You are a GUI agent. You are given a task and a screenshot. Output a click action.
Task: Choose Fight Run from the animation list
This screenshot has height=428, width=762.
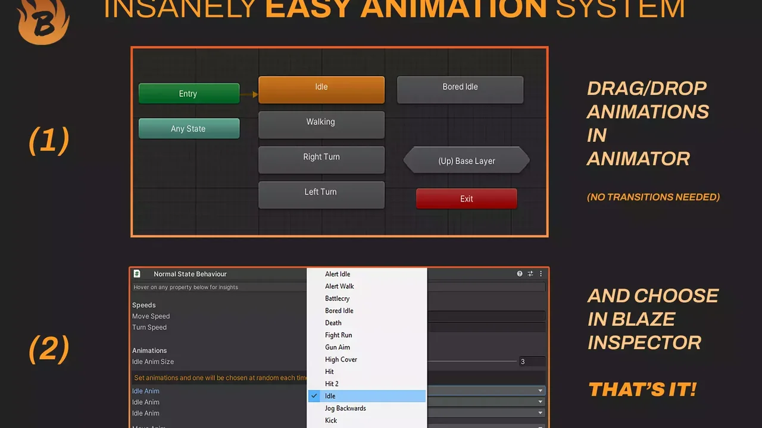coord(367,335)
